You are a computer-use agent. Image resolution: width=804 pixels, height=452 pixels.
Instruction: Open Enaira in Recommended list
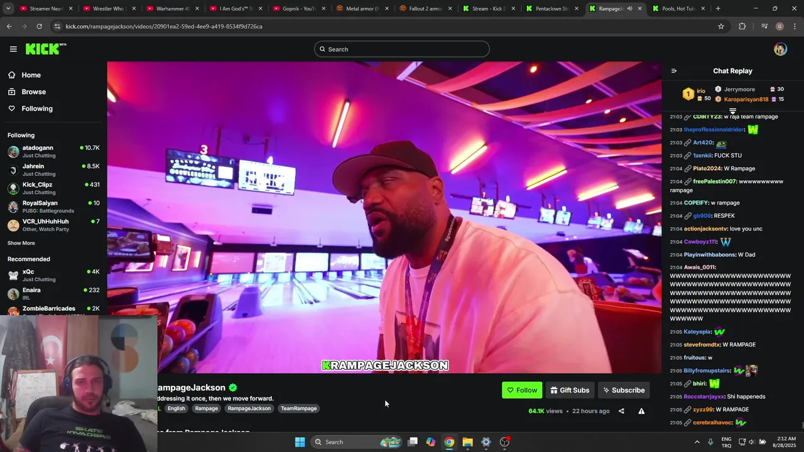(x=53, y=293)
